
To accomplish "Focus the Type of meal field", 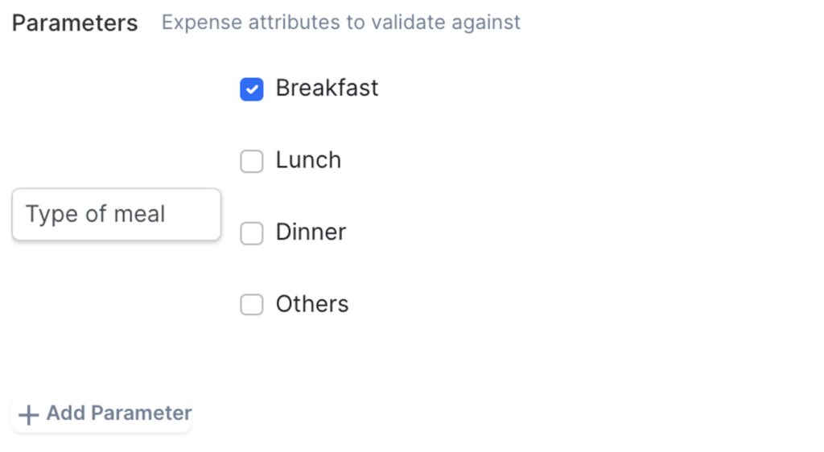I will point(116,215).
